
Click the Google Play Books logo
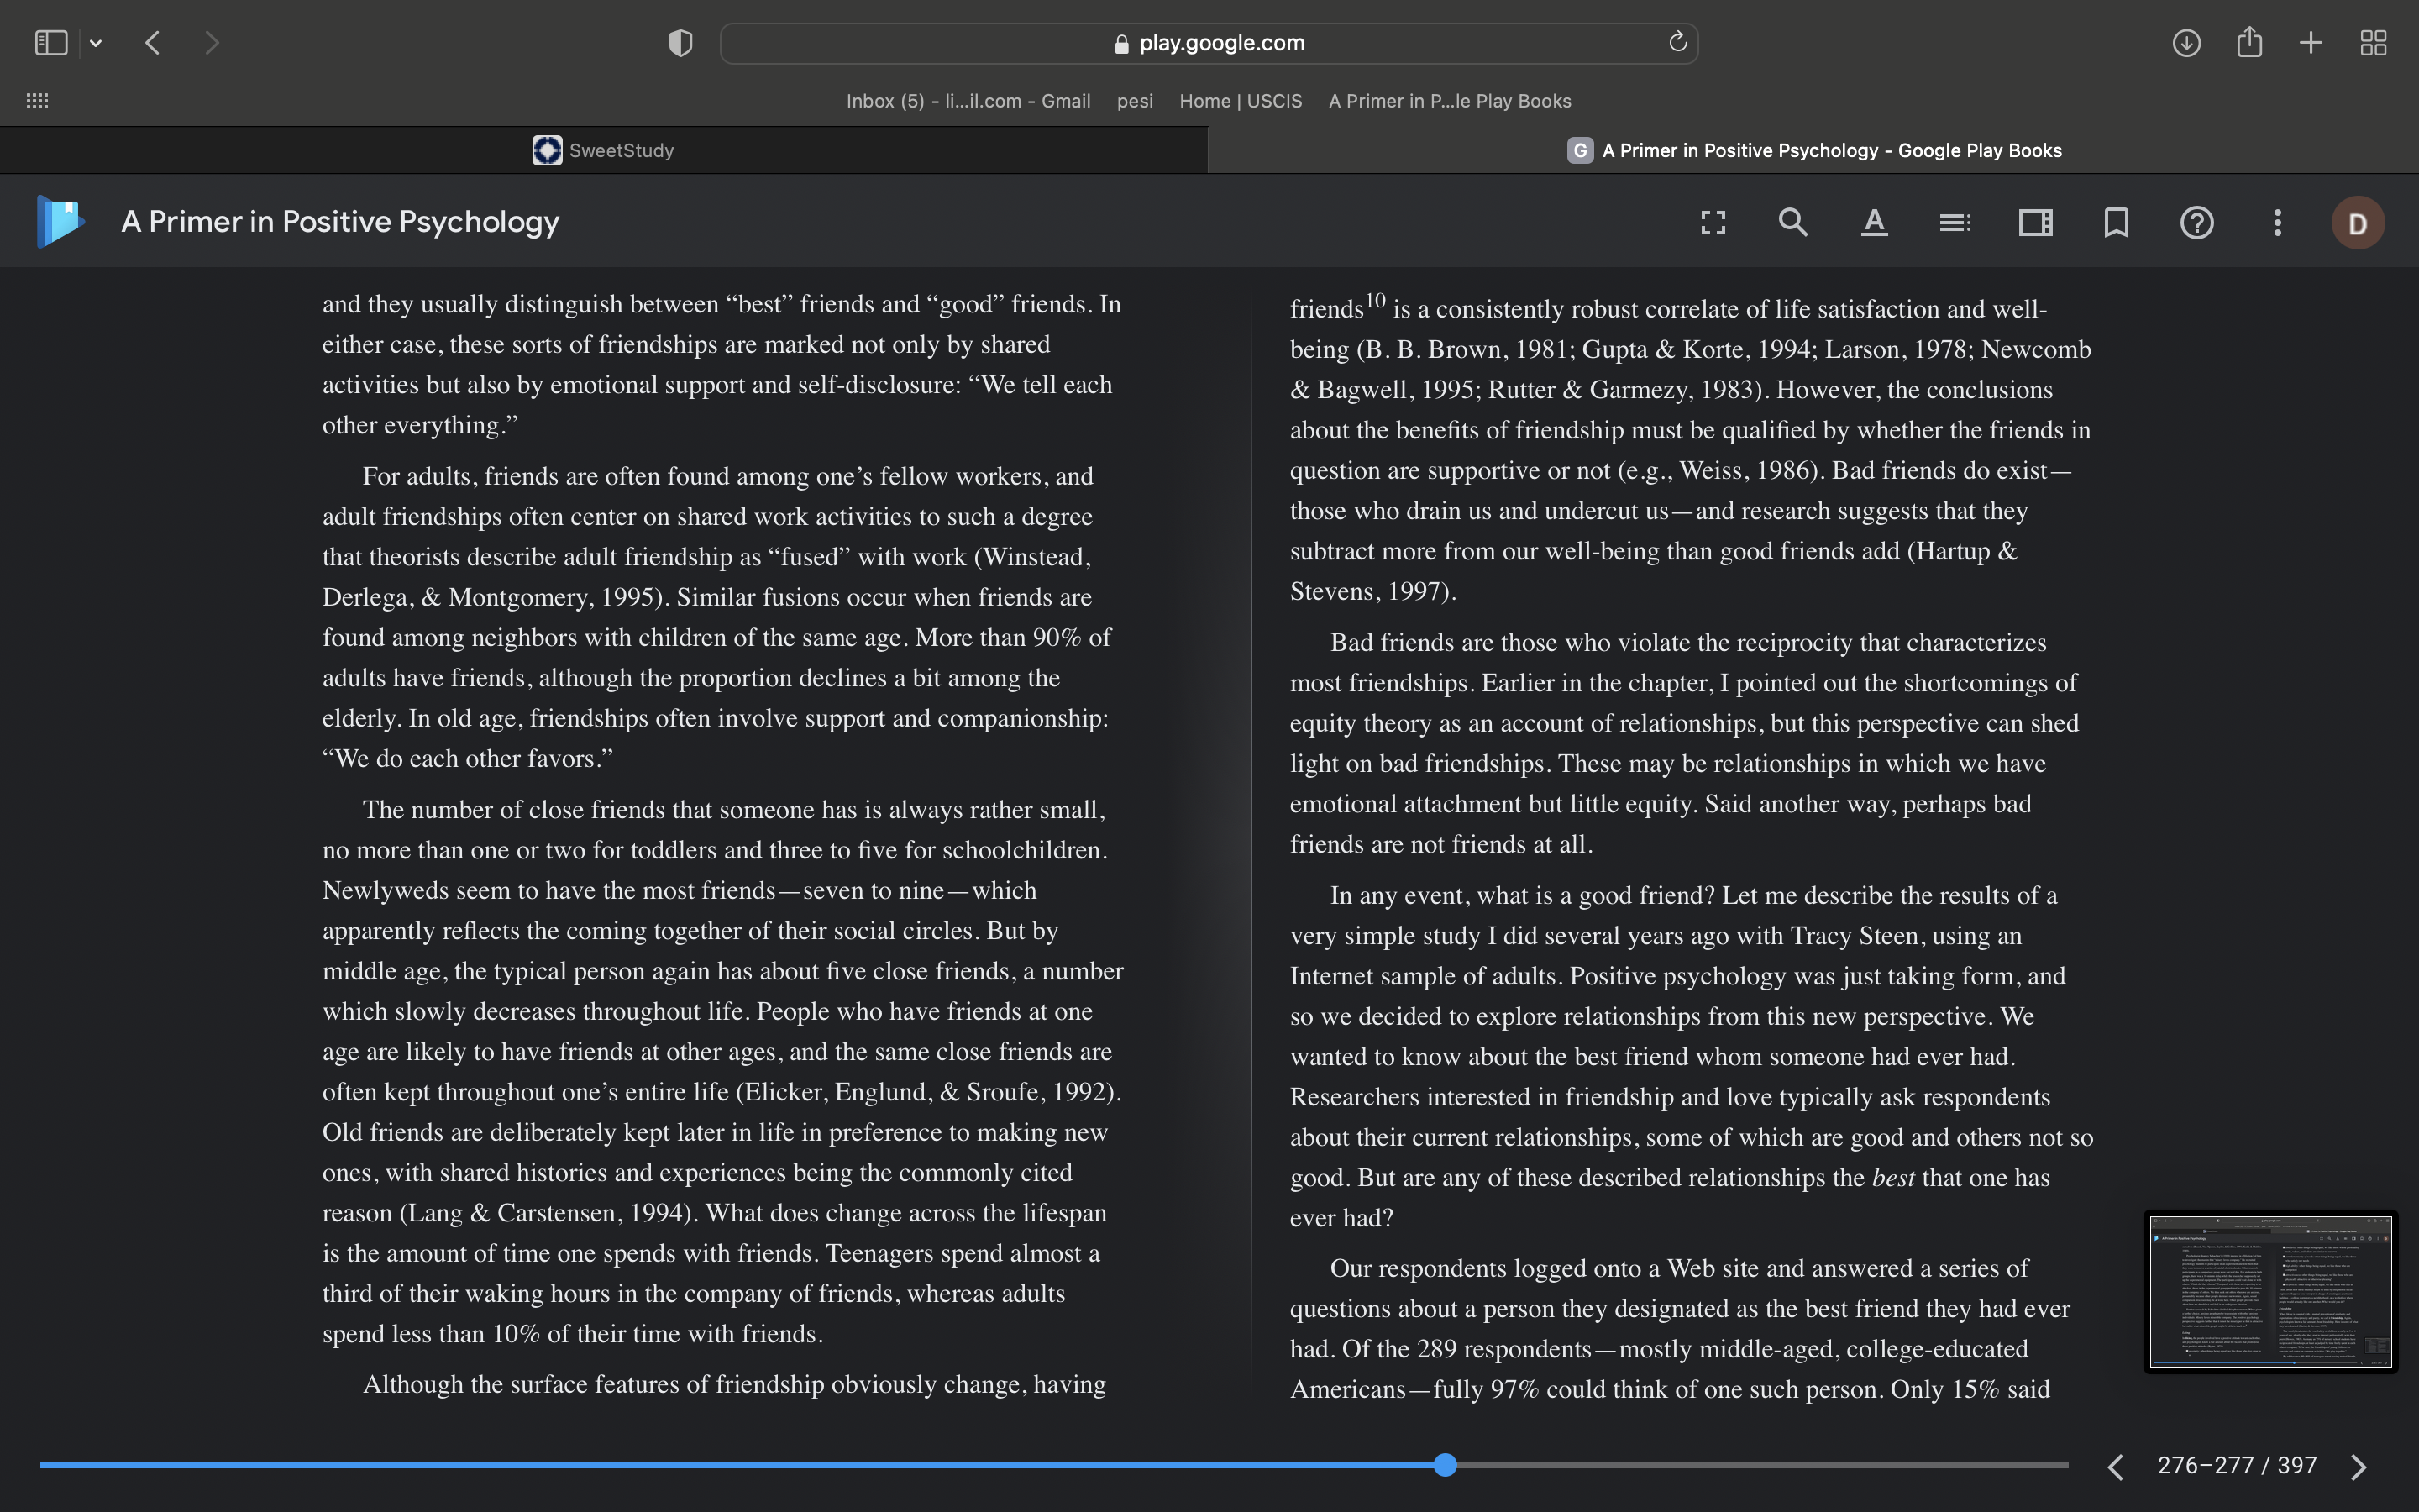pyautogui.click(x=60, y=221)
